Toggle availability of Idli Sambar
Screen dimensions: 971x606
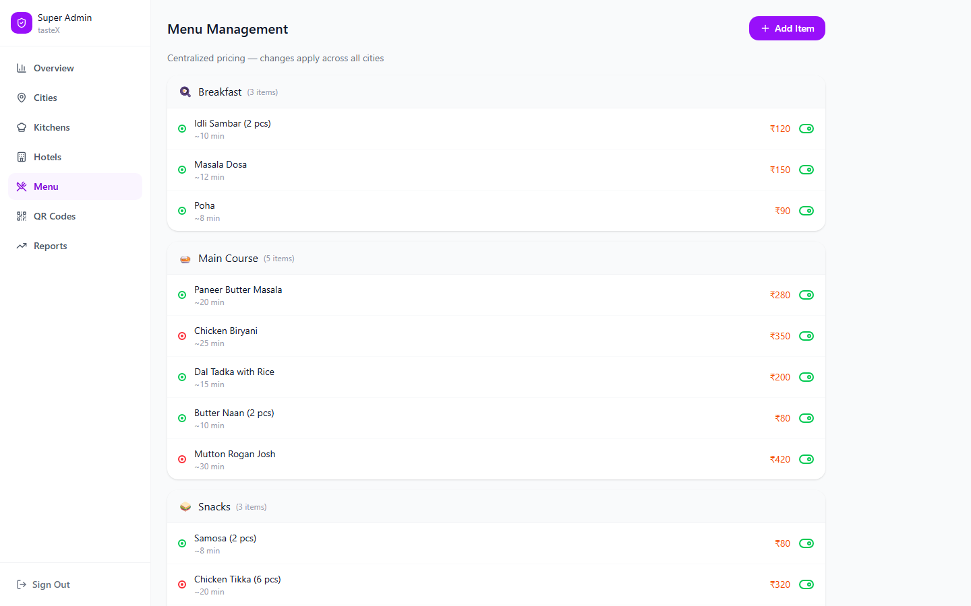pos(806,129)
